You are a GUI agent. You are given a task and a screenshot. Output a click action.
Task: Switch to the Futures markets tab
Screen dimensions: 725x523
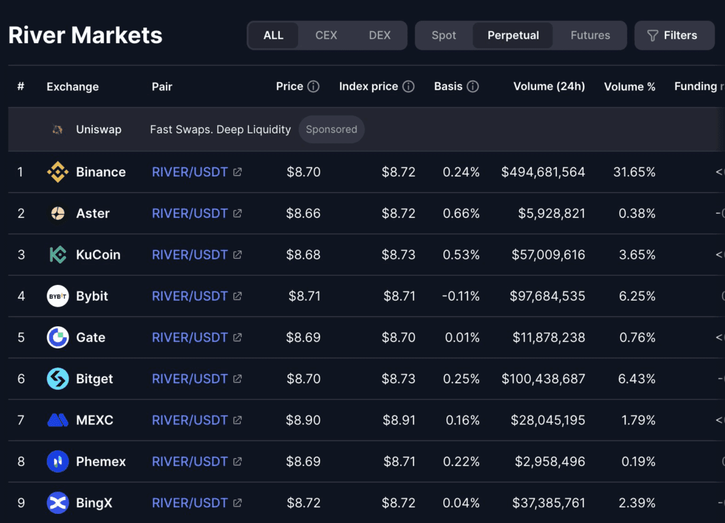point(590,35)
